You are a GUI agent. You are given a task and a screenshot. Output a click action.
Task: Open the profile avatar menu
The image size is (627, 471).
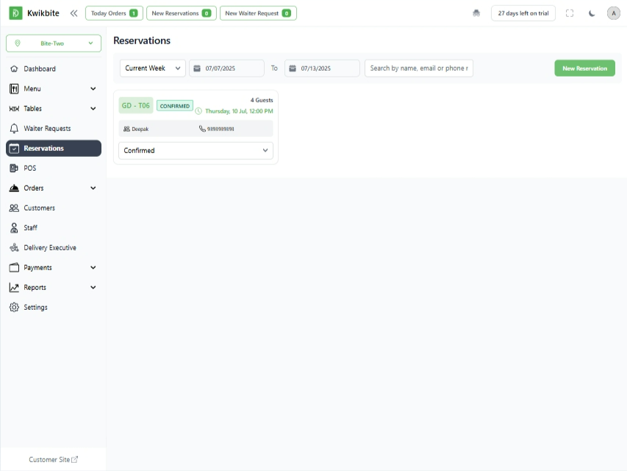(x=613, y=13)
